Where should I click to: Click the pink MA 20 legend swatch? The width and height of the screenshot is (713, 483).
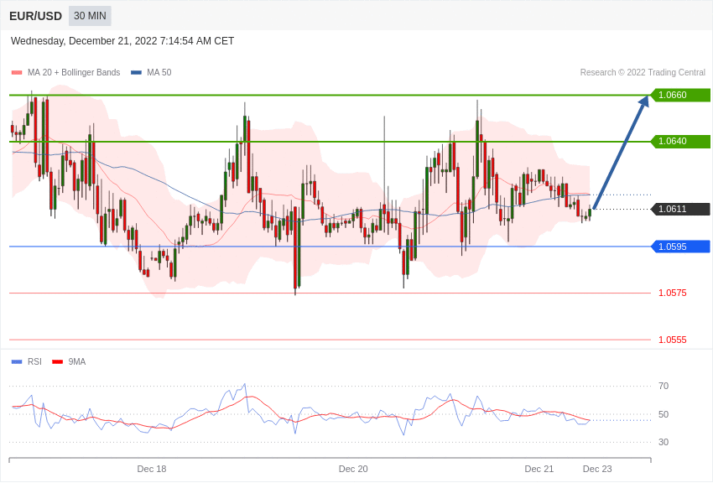pyautogui.click(x=17, y=73)
